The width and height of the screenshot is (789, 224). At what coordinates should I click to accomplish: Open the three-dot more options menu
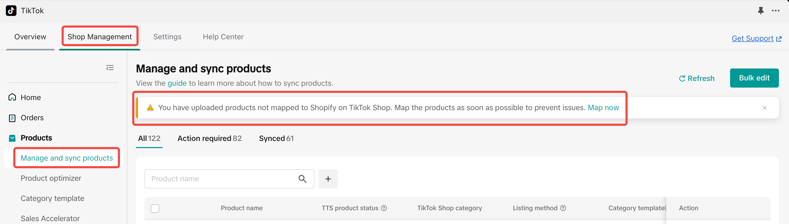(x=775, y=11)
